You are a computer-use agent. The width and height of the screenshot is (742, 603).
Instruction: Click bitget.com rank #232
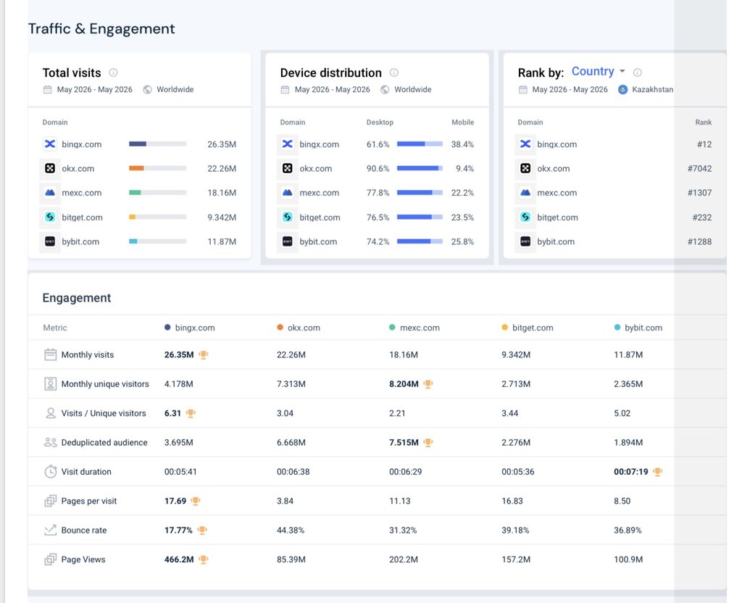point(702,217)
